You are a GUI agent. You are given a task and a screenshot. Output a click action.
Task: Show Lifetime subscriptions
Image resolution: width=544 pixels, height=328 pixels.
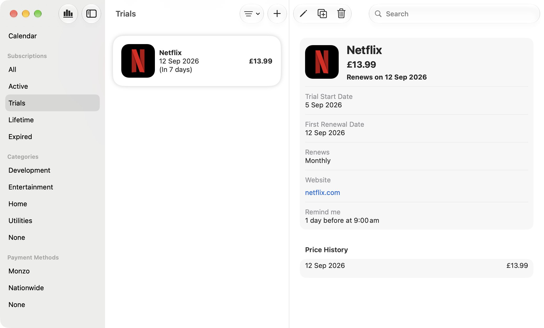tap(53, 120)
